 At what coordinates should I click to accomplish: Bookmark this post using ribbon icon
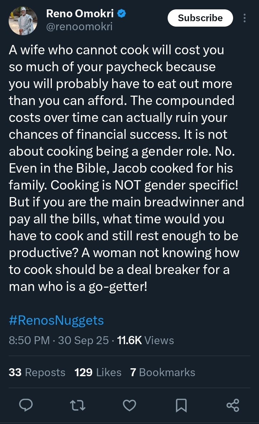click(181, 405)
